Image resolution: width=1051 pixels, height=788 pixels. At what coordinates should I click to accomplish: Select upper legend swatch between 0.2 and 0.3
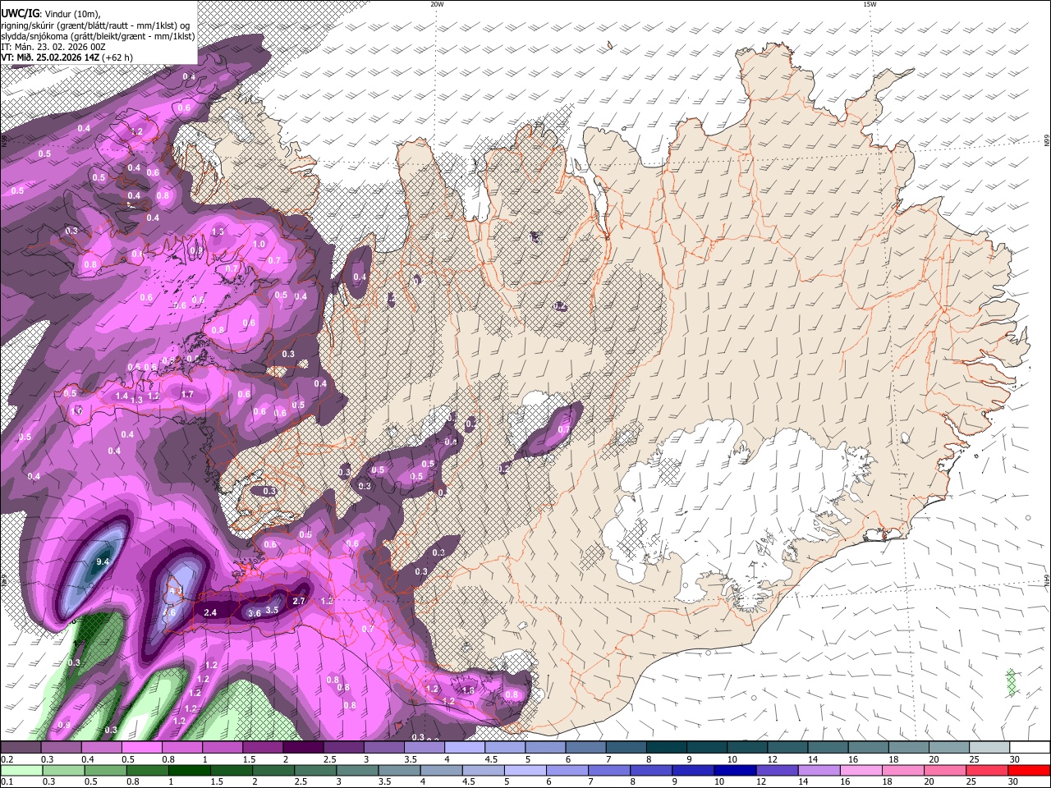pos(21,748)
